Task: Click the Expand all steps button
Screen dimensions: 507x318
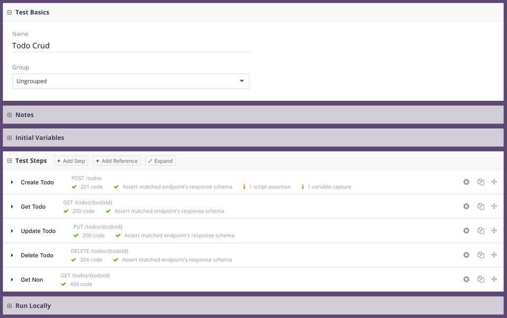Action: point(160,161)
